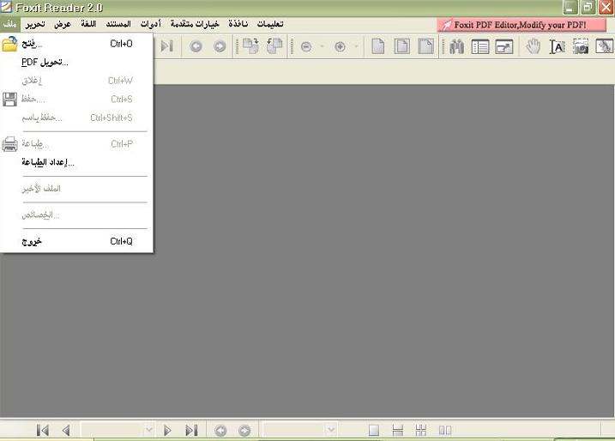Click the binoculars Find icon
615x441 pixels.
pyautogui.click(x=456, y=46)
